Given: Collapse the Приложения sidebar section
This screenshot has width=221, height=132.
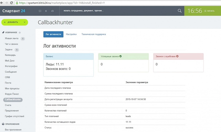Looking at the screenshot, I should tap(11, 124).
